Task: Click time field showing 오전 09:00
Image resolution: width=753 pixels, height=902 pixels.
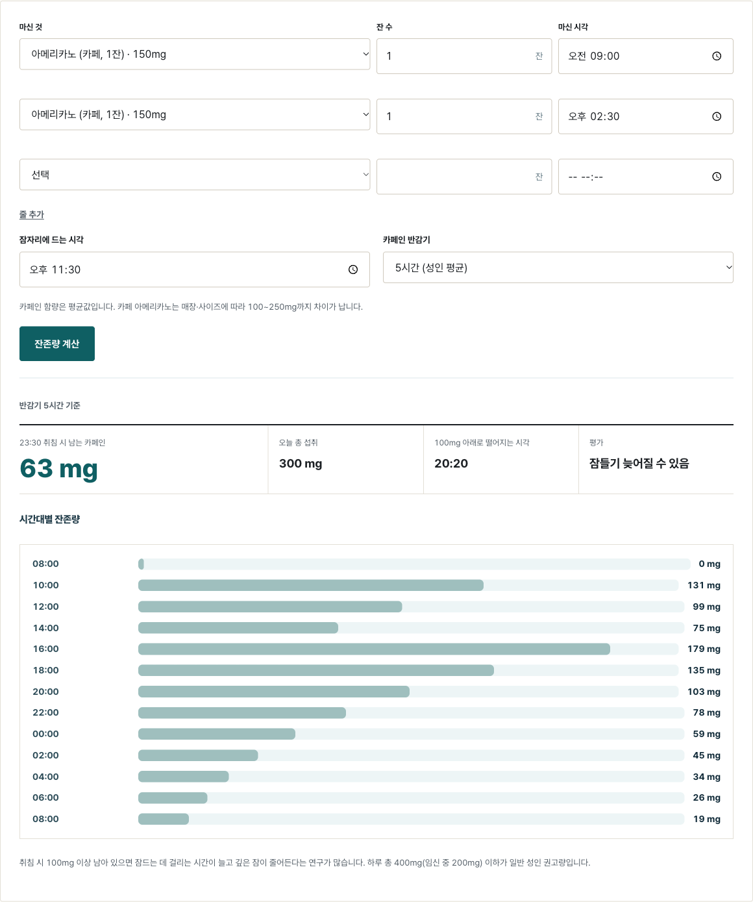Action: click(x=646, y=56)
